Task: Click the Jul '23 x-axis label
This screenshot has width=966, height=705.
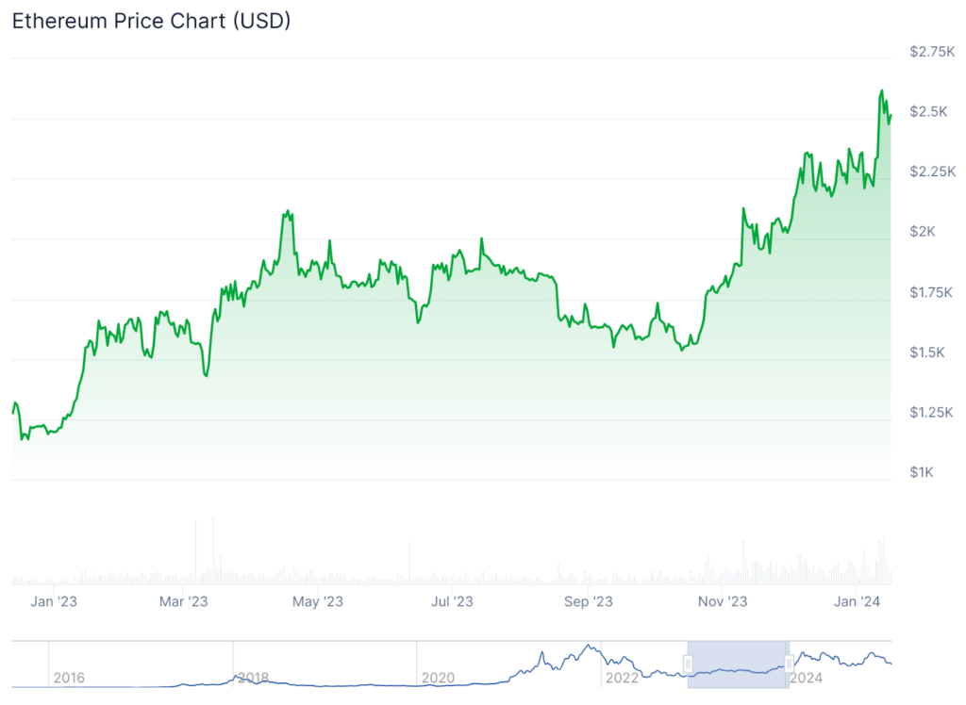Action: click(x=452, y=601)
